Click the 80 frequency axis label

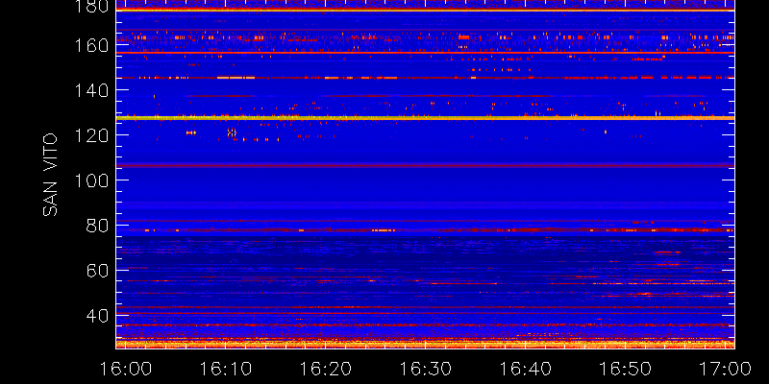98,226
